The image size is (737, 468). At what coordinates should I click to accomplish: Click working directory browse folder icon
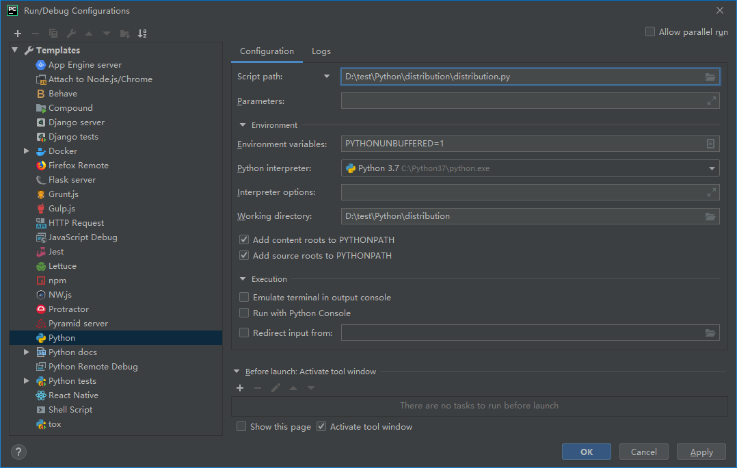(x=711, y=216)
